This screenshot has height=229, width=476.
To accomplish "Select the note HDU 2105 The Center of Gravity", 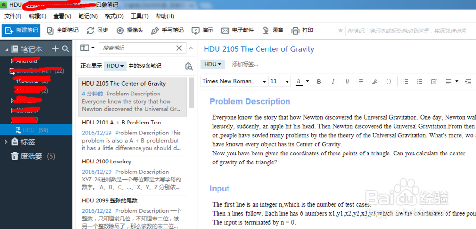I will pyautogui.click(x=132, y=97).
